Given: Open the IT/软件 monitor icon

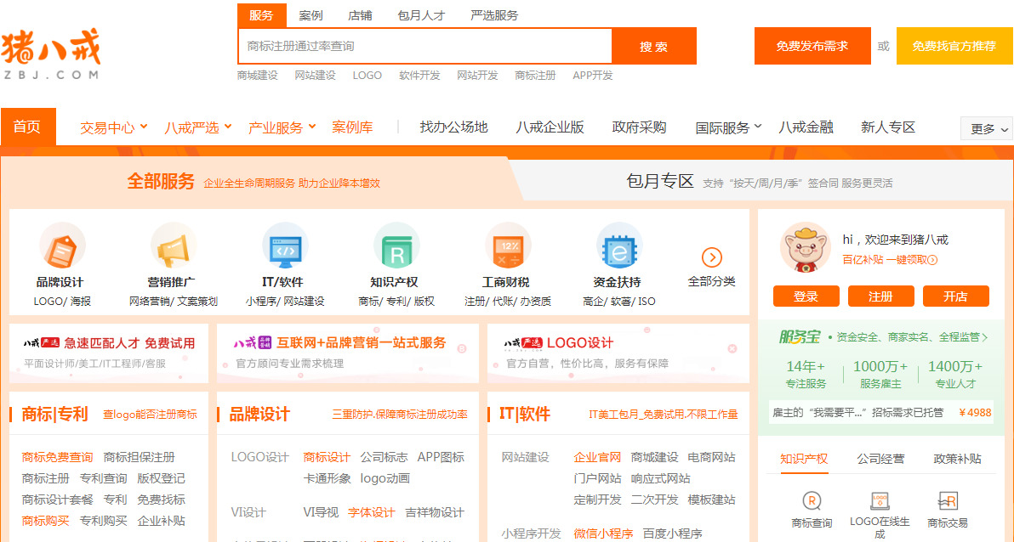Looking at the screenshot, I should (x=284, y=246).
